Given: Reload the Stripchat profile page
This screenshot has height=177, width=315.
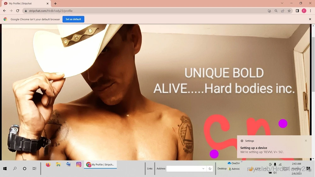Looking at the screenshot, I should click(x=18, y=11).
